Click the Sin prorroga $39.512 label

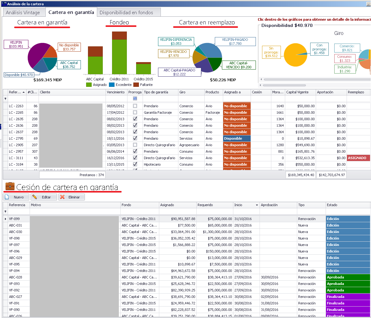(271, 52)
